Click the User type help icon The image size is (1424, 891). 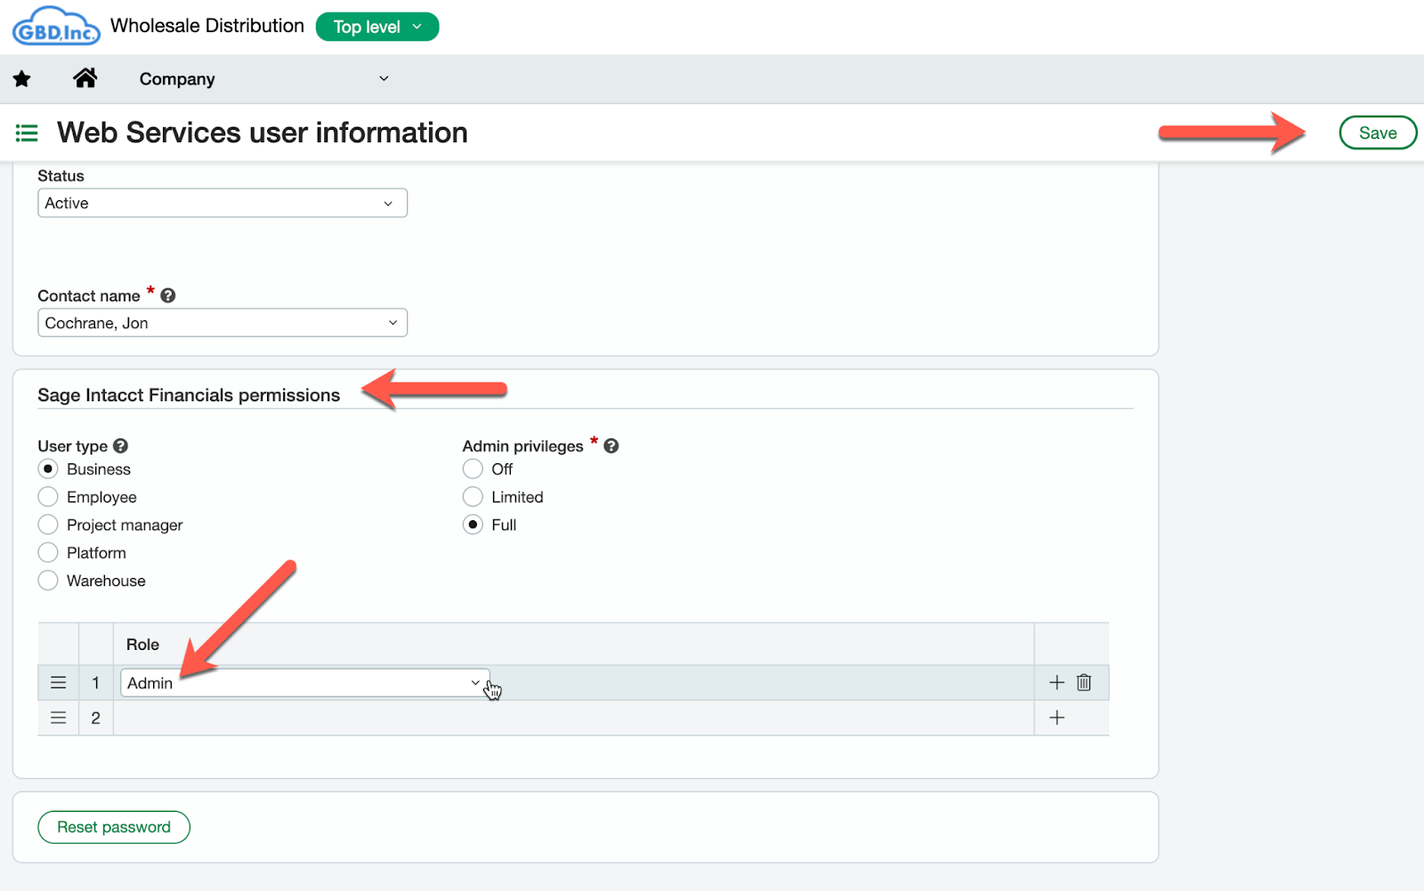[121, 445]
